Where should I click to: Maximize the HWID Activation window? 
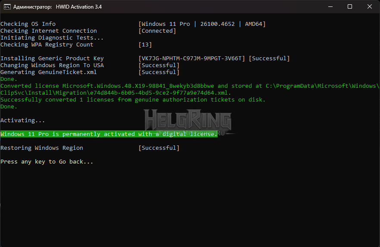coord(350,6)
